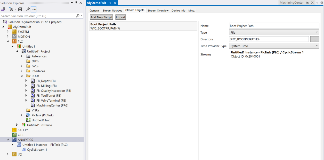The image size is (324, 160).
Task: Click the Solution/Folder view switch icon
Action: 3,9
